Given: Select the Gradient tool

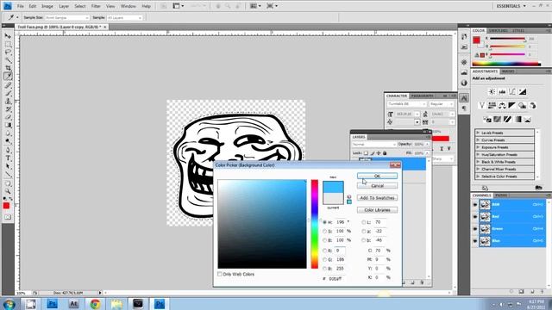Looking at the screenshot, I should (x=8, y=125).
